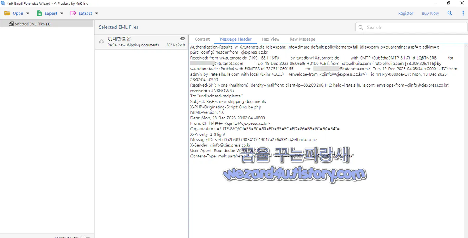This screenshot has height=238, width=468.
Task: Minimize the window
Action: (x=435, y=3)
